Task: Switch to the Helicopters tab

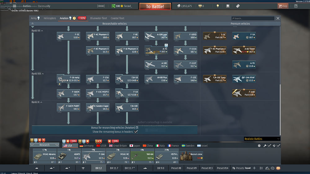Action: 50,18
